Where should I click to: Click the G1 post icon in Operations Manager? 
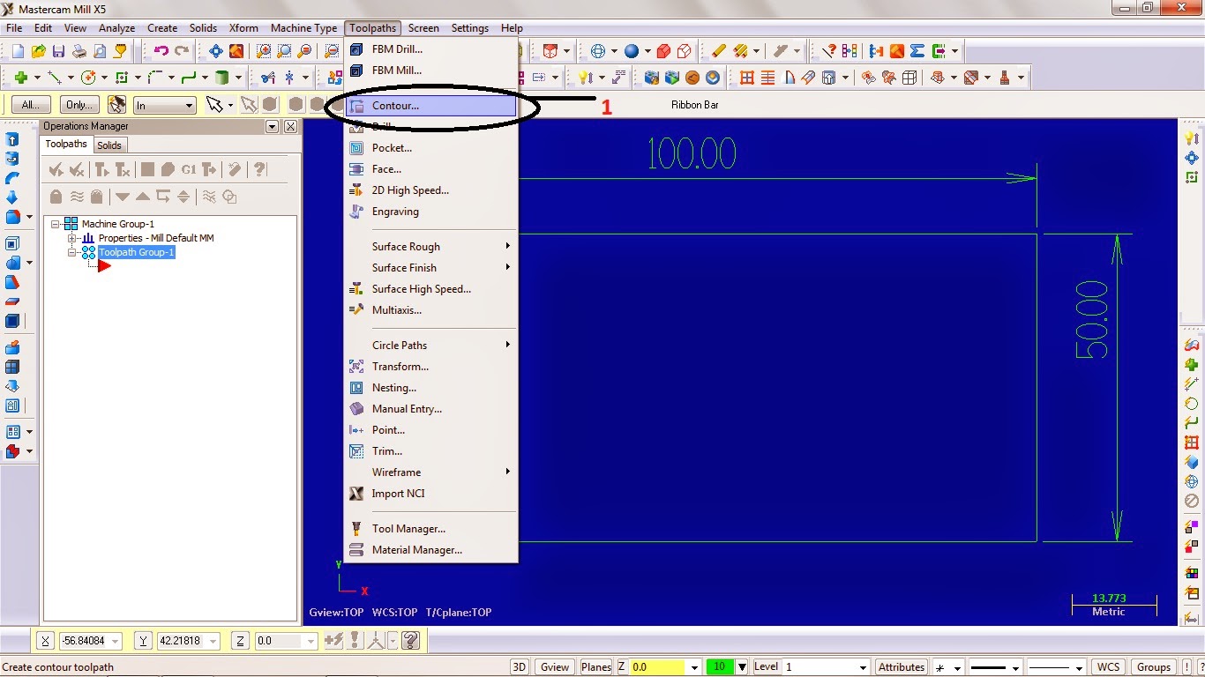189,169
